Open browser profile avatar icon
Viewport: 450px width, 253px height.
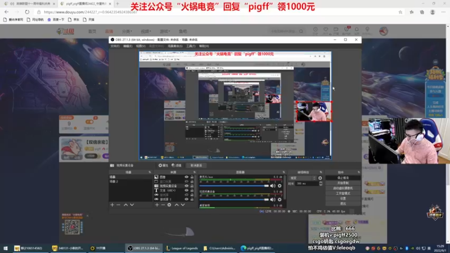coord(433,12)
